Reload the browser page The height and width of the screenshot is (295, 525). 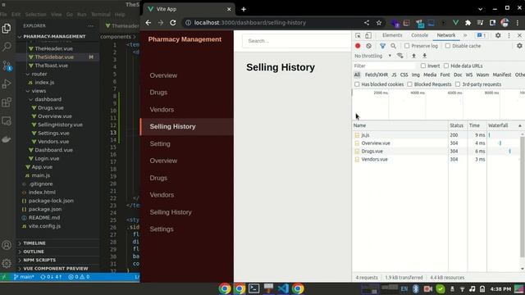tap(173, 23)
